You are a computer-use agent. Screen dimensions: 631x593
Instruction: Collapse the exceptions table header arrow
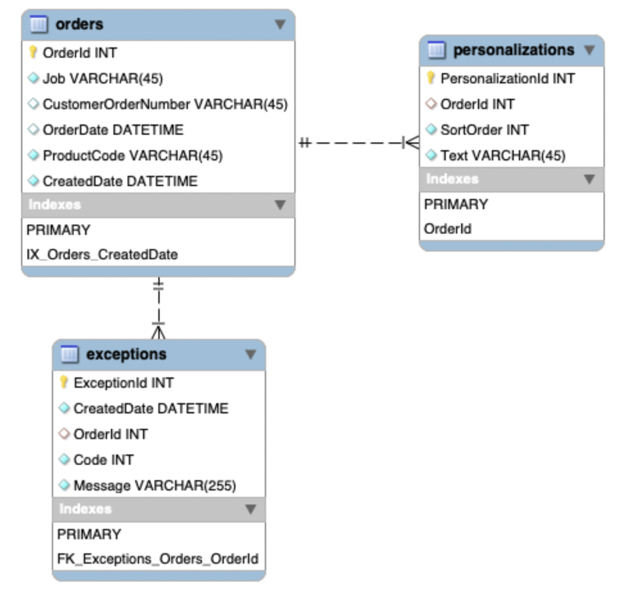[x=251, y=355]
